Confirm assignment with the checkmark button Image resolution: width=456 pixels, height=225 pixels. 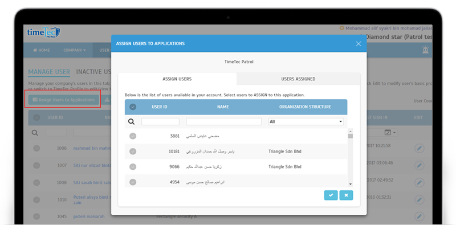pos(331,195)
